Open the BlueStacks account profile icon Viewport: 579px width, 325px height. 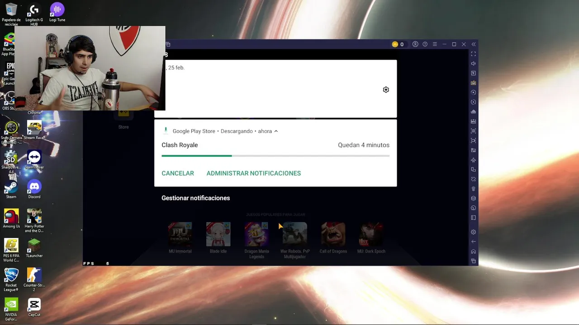415,44
